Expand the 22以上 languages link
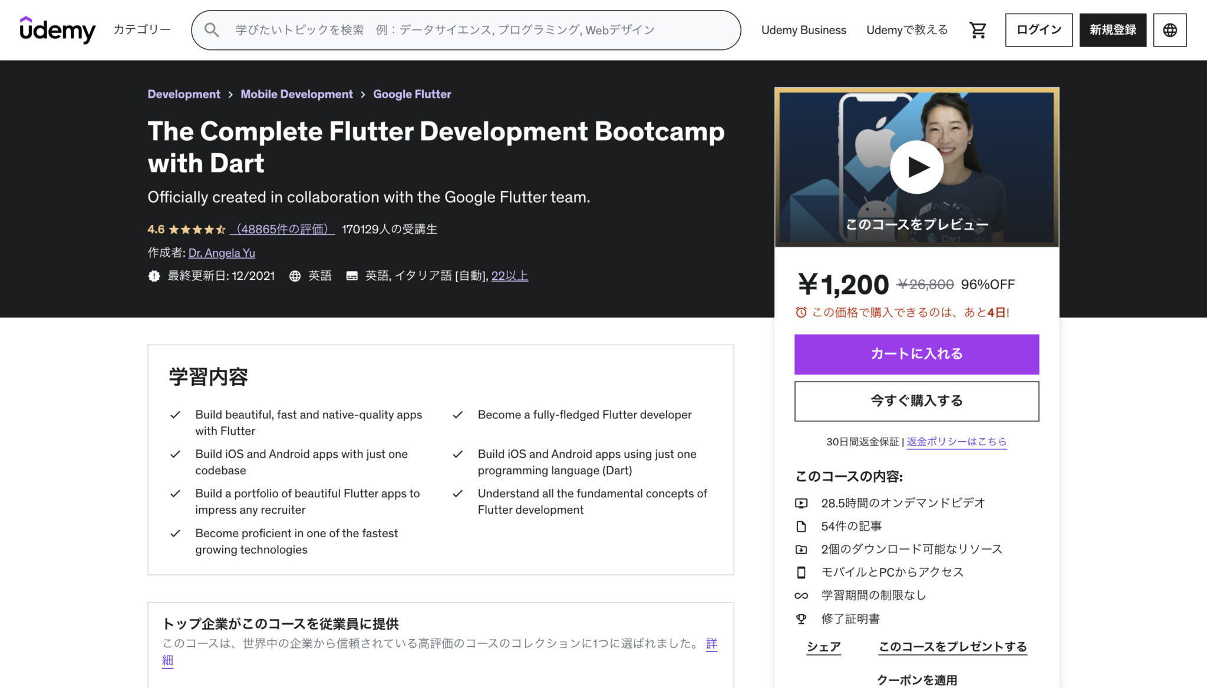 click(509, 276)
